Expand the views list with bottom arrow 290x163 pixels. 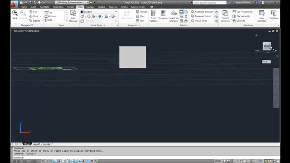coord(66,21)
